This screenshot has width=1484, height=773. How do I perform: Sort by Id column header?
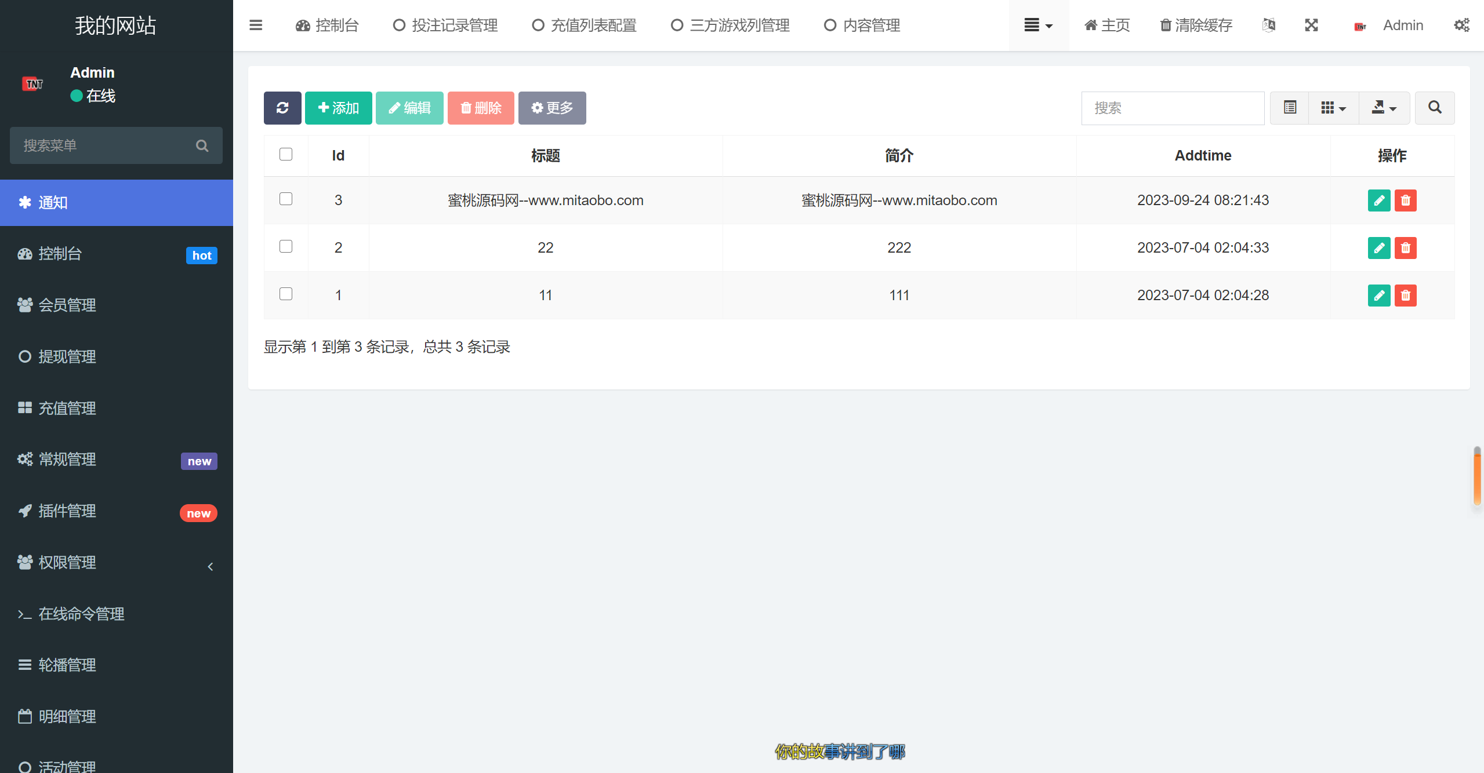338,155
